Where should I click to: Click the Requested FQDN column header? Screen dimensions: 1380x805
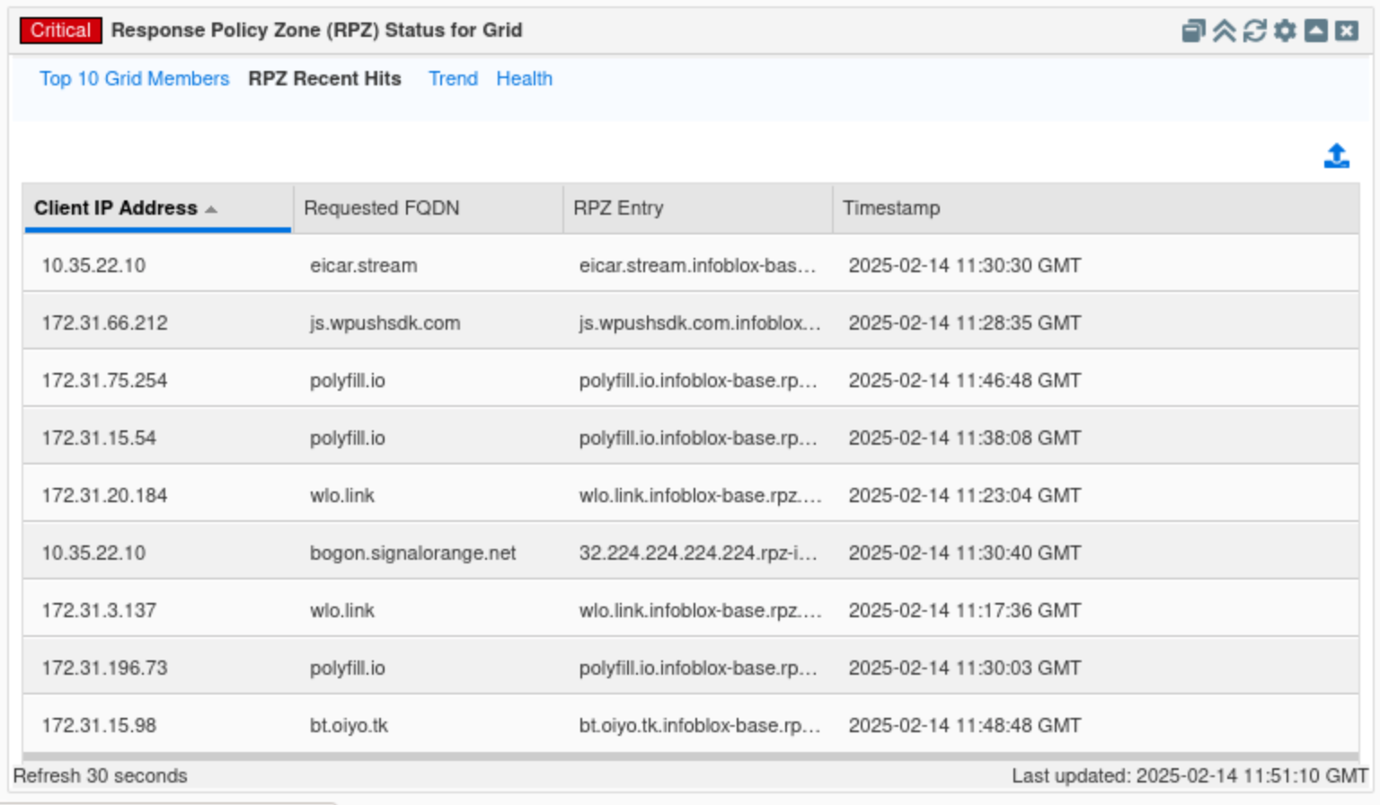click(x=382, y=208)
